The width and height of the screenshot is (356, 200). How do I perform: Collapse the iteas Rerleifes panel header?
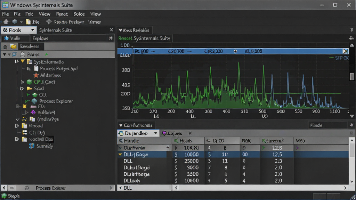click(x=120, y=30)
